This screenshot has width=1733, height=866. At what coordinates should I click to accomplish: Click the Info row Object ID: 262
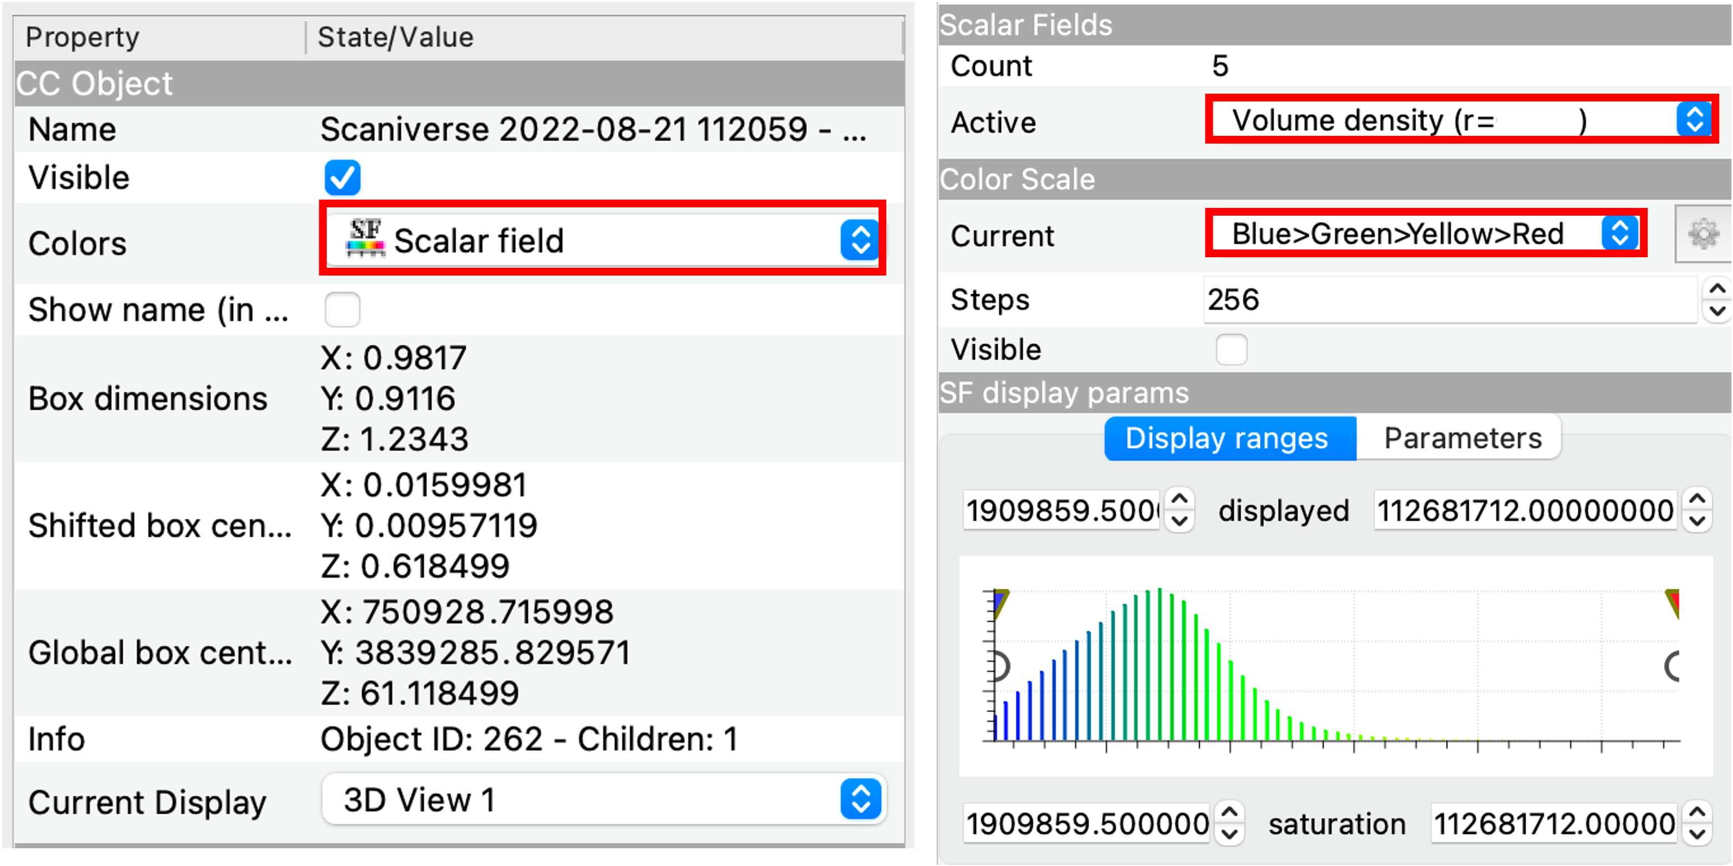coord(529,738)
